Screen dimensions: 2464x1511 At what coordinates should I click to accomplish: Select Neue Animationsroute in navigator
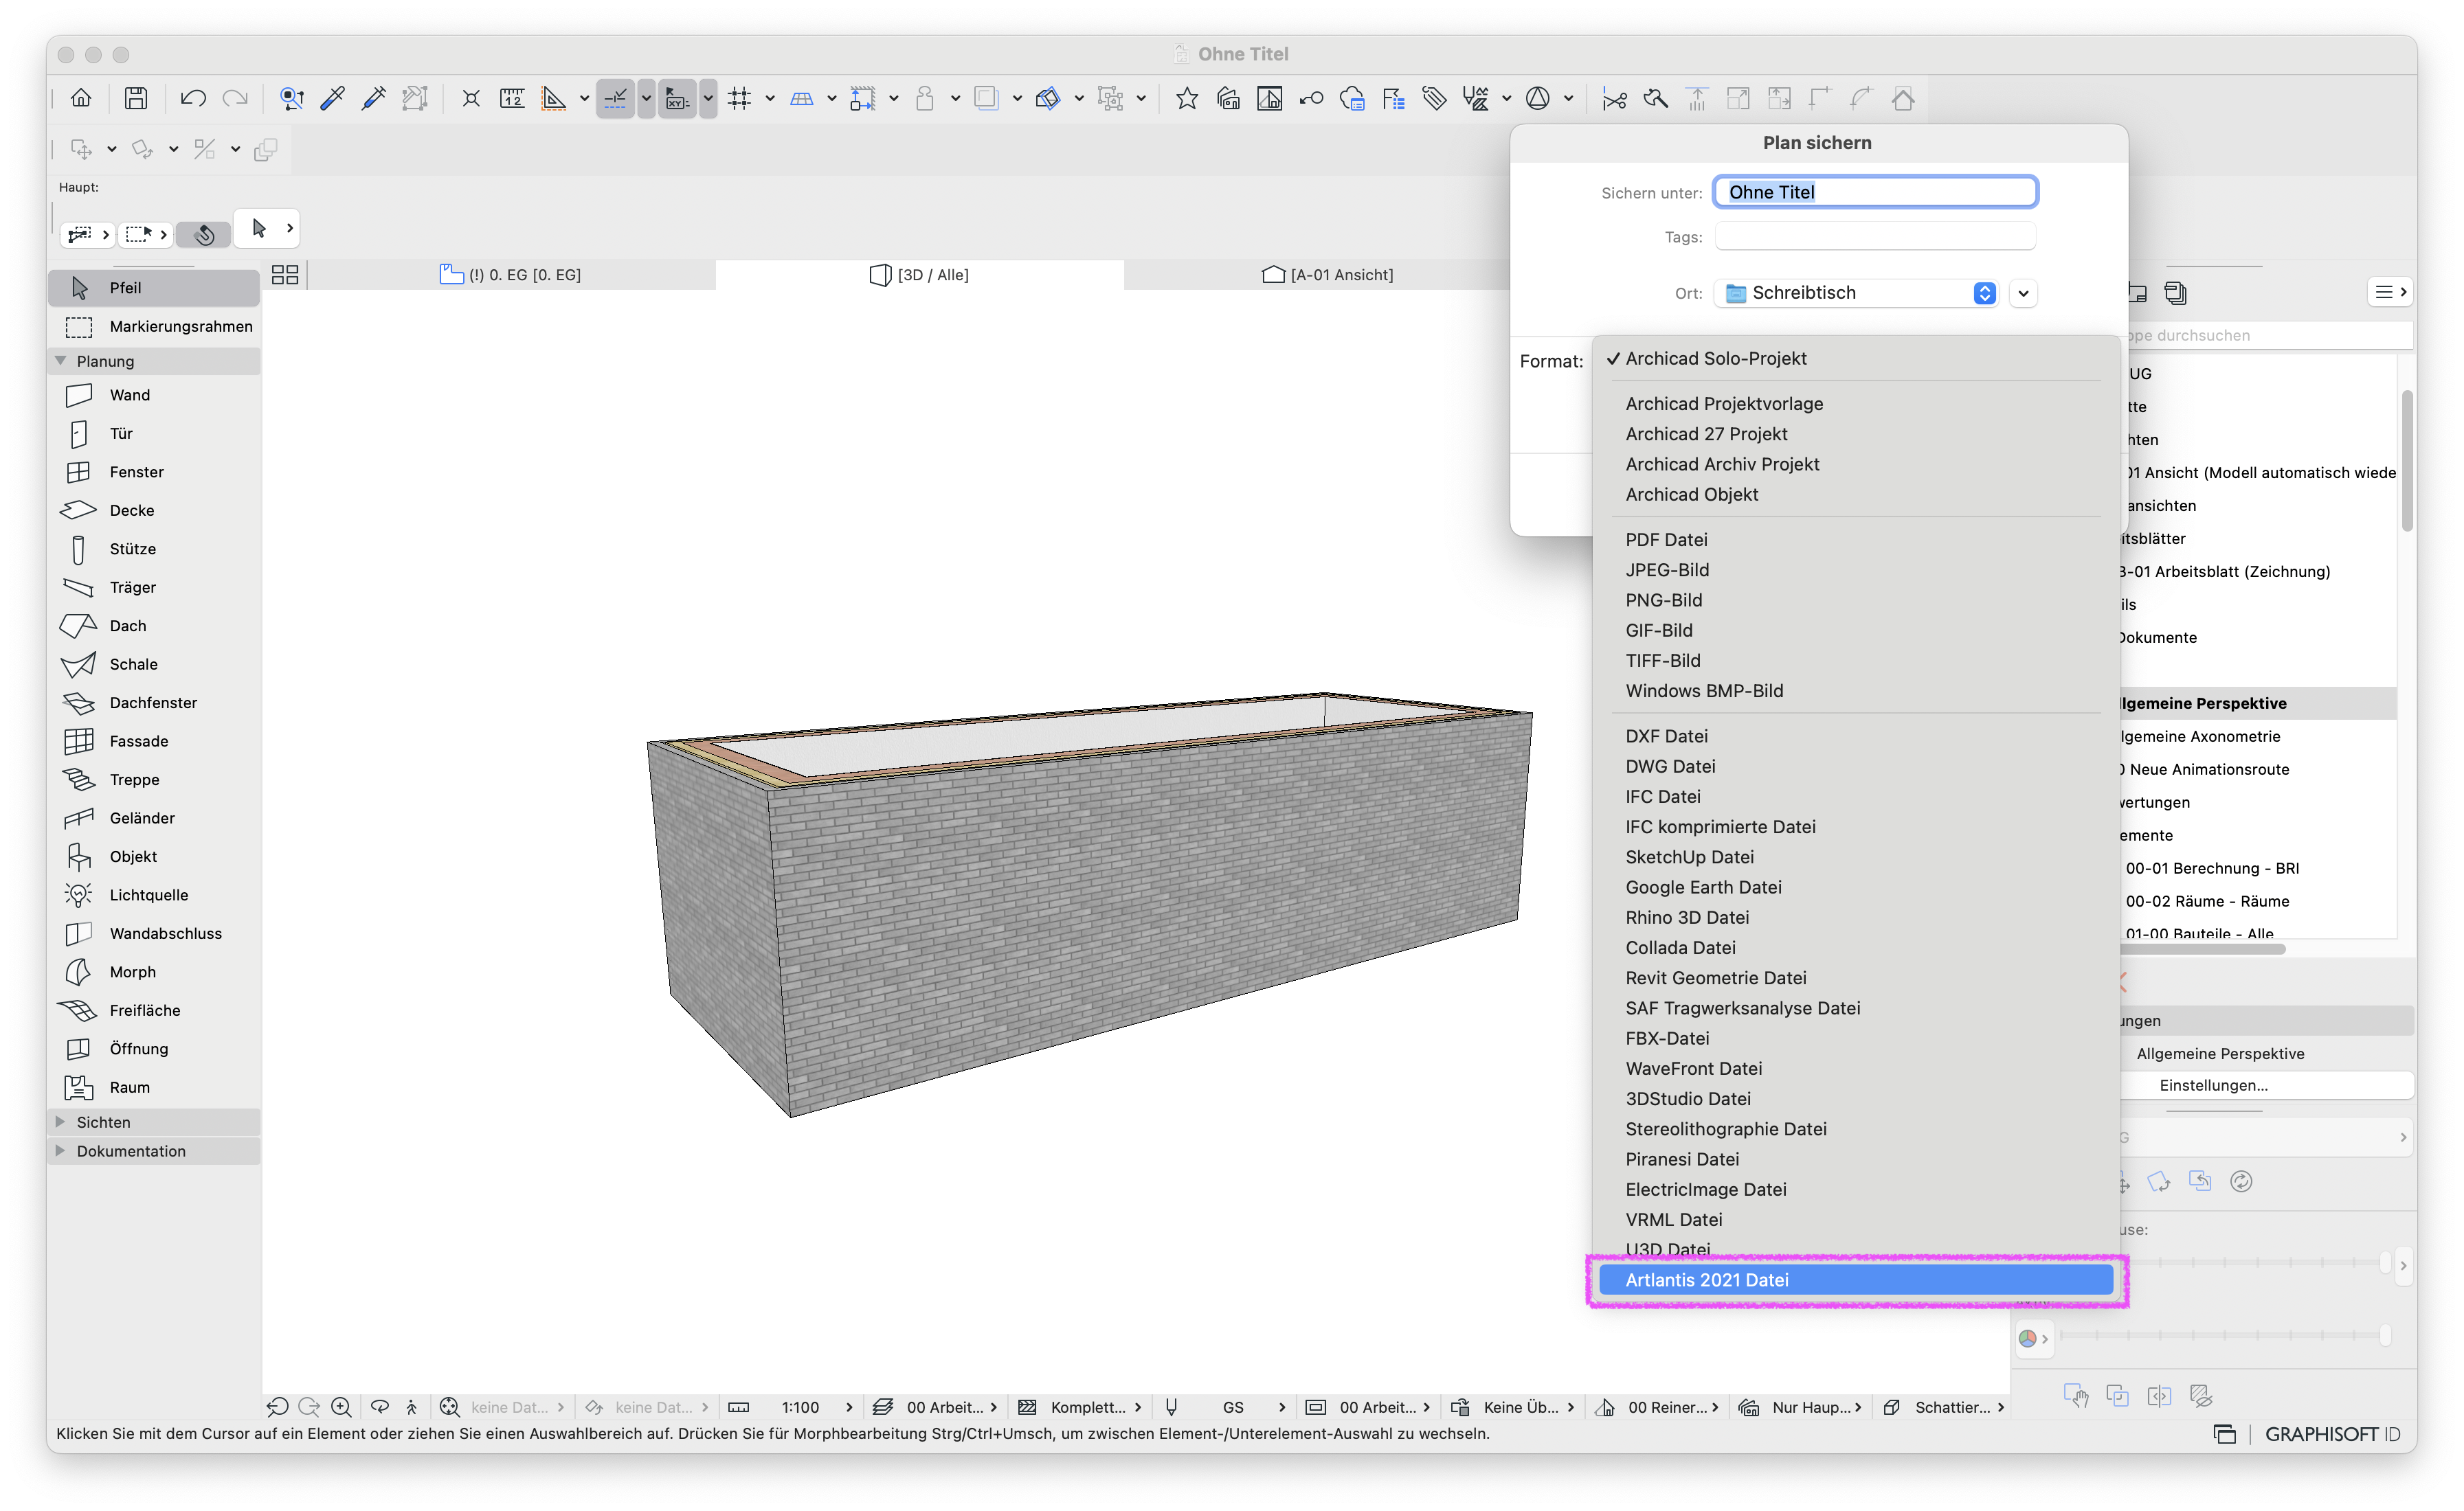[2209, 769]
